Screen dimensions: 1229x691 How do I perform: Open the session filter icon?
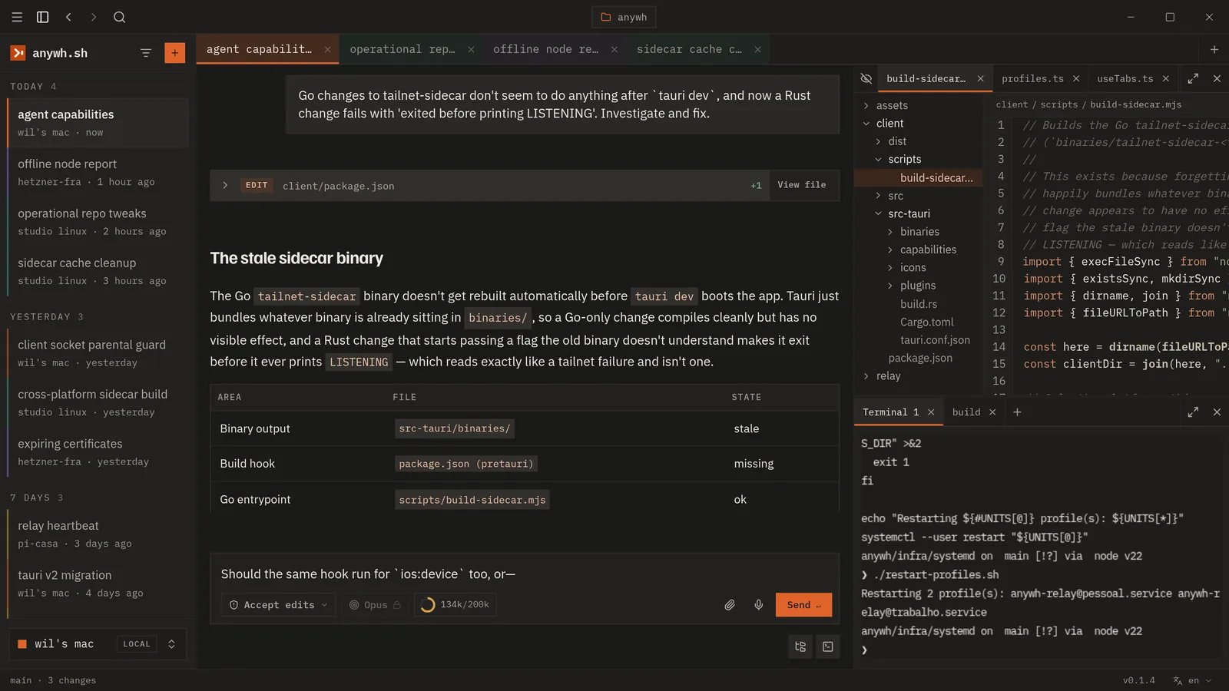146,53
